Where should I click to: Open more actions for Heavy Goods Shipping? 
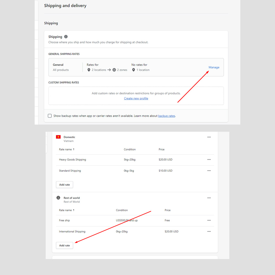point(209,159)
